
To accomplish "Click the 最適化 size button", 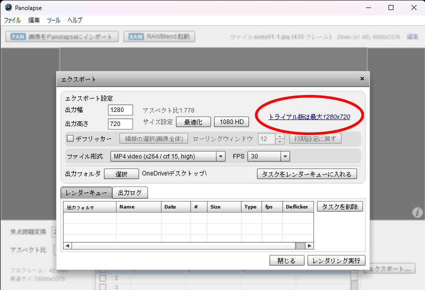I will (193, 122).
